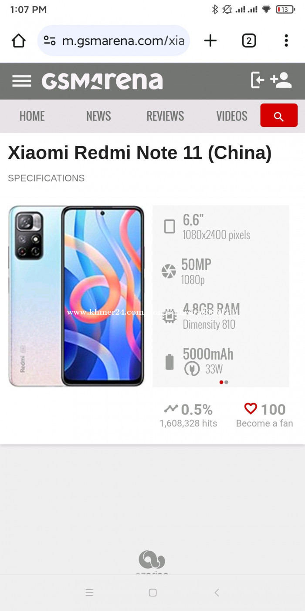Open the NEWS section
Viewport: 305px width, 611px height.
tap(98, 116)
